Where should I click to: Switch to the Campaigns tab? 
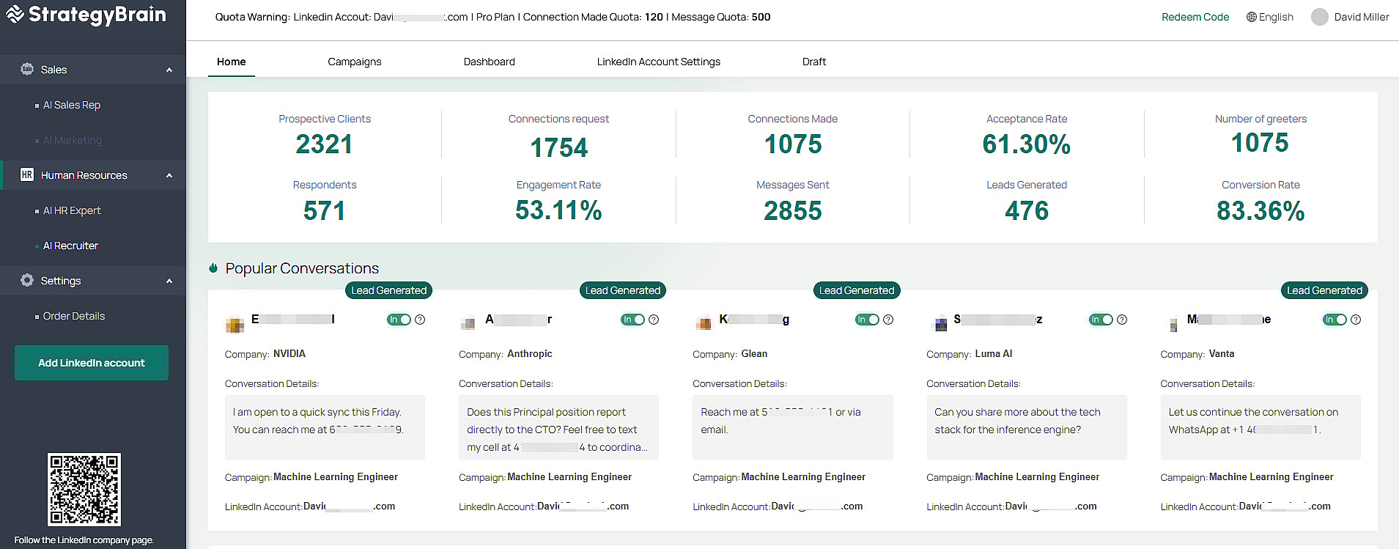pos(354,62)
